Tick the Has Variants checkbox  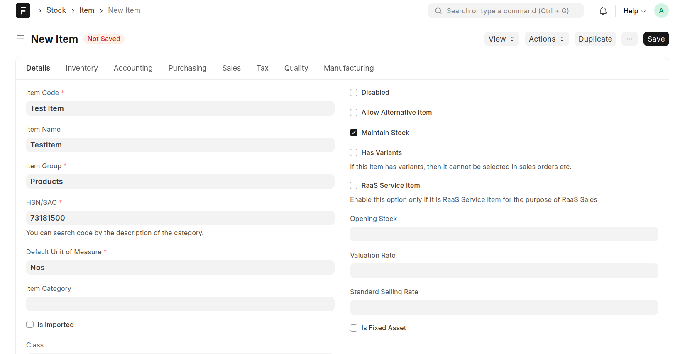[354, 152]
